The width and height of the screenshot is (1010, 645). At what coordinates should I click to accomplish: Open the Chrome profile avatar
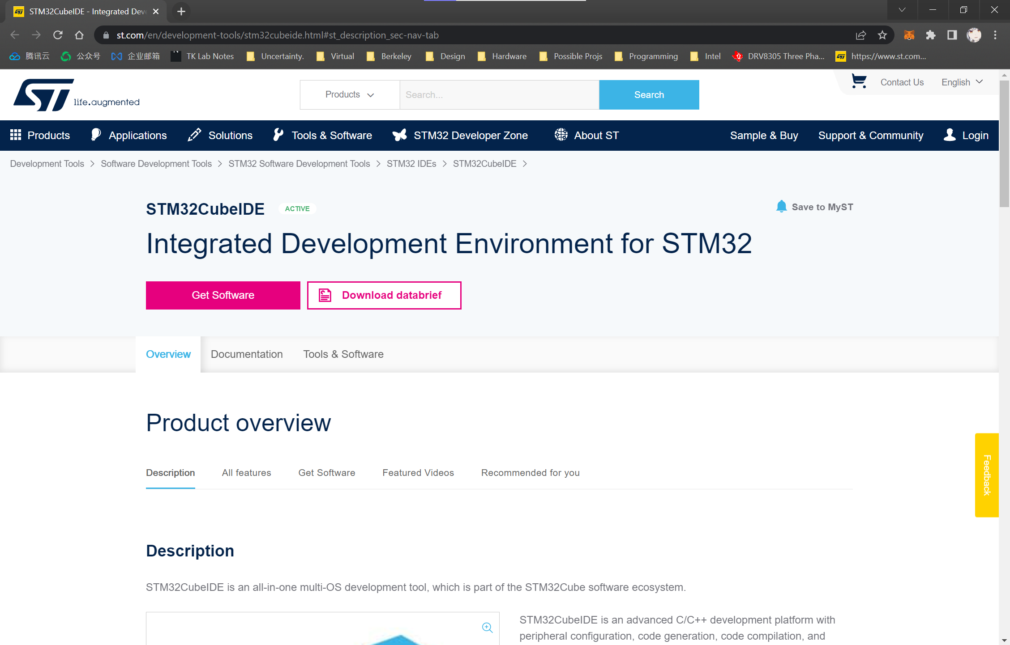tap(974, 35)
